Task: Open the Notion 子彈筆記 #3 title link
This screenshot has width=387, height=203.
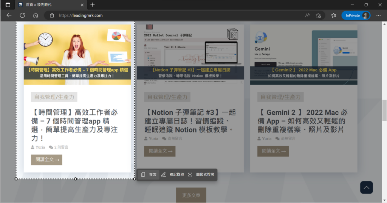Action: 190,121
